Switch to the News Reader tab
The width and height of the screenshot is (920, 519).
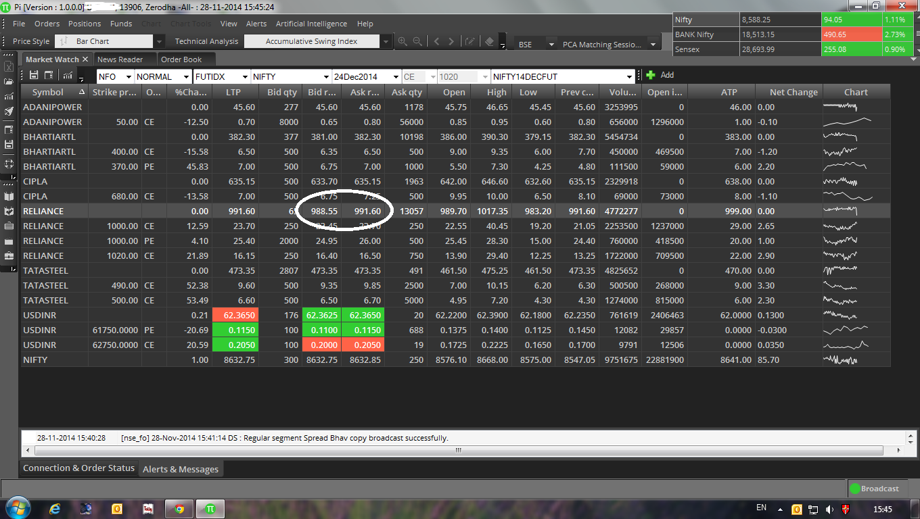pos(120,59)
